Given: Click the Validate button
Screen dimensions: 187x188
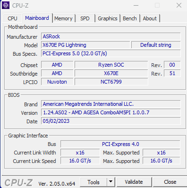Looking at the screenshot, I should pos(134,182).
